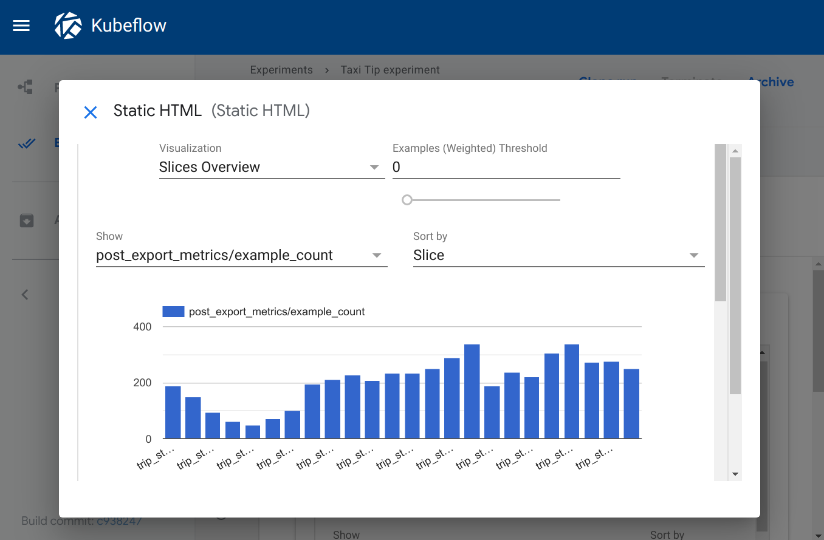Click the example_count legend square above the chart
824x540 pixels.
click(173, 311)
